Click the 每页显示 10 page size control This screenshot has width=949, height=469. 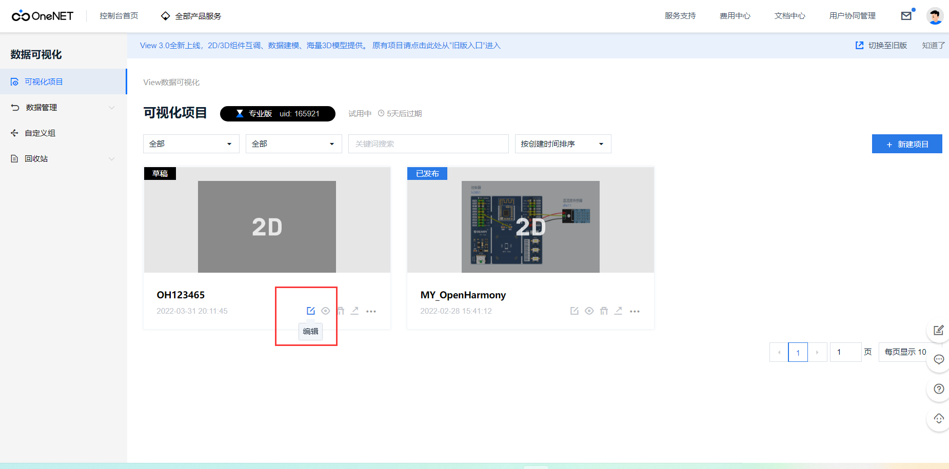point(905,352)
